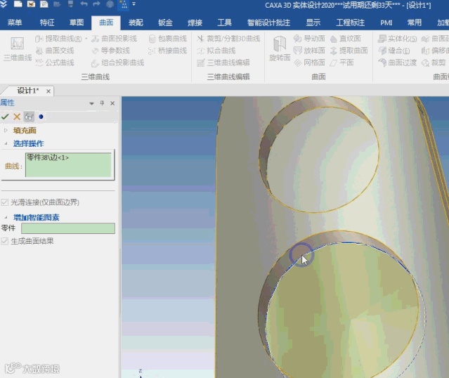
Task: Switch to the PMI ribbon tab
Action: click(x=386, y=22)
